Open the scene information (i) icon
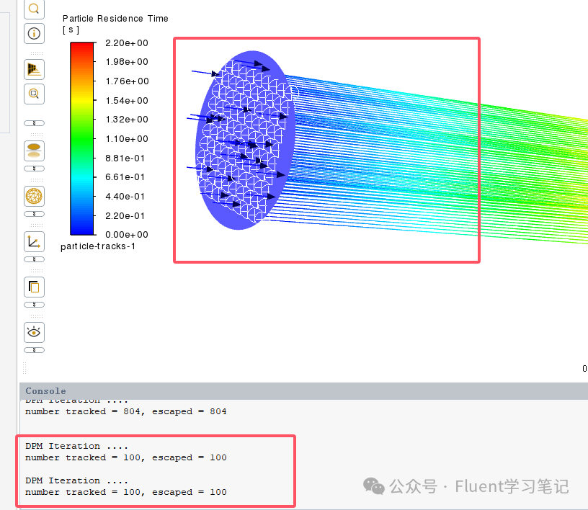Image resolution: width=588 pixels, height=510 pixels. (34, 33)
